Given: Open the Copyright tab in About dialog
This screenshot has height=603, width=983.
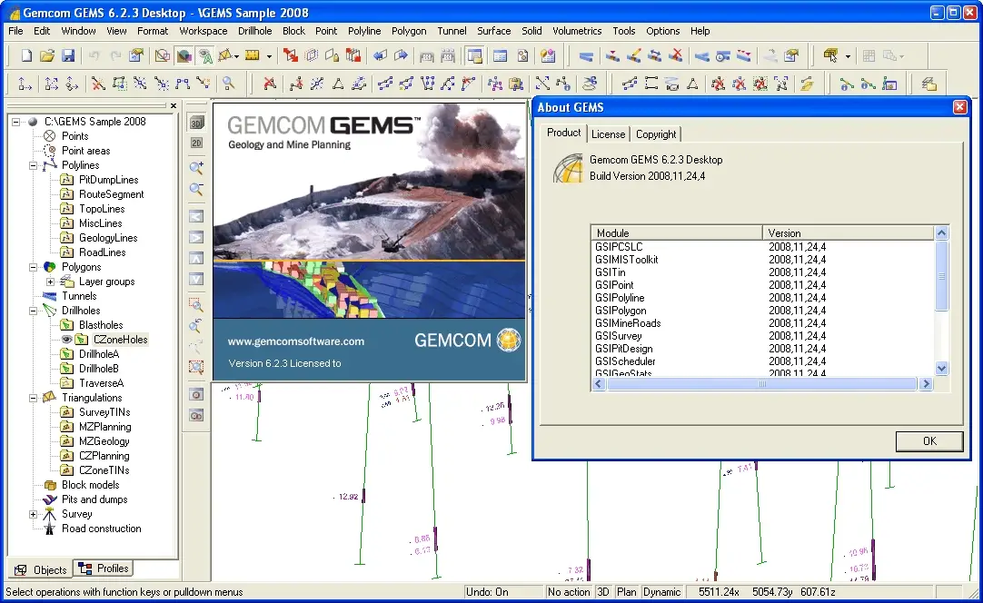Looking at the screenshot, I should coord(656,134).
